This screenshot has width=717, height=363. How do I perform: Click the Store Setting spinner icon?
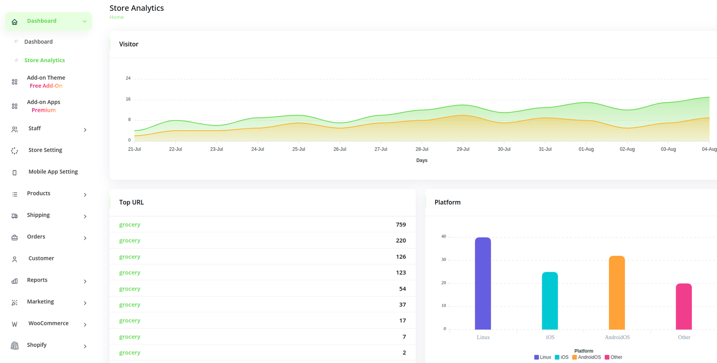[15, 151]
